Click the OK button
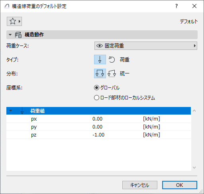The width and height of the screenshot is (204, 194). 180,185
